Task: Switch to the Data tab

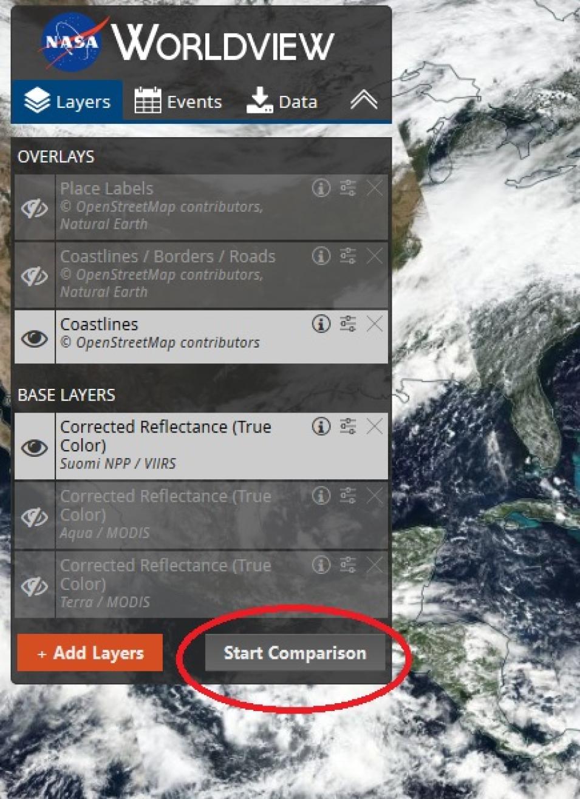Action: (282, 101)
